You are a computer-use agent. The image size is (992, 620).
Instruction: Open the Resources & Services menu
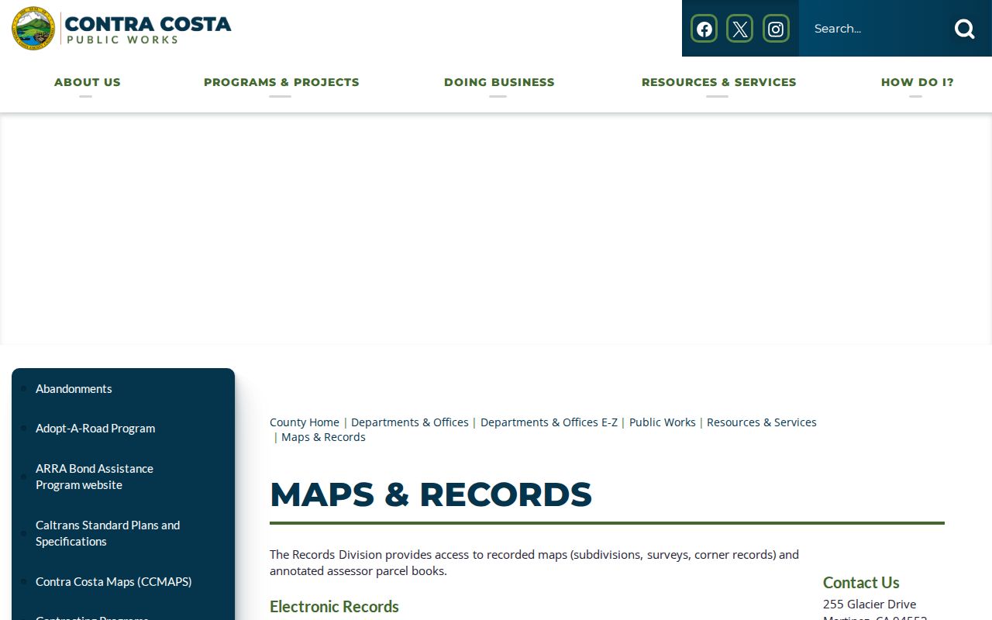[x=718, y=82]
